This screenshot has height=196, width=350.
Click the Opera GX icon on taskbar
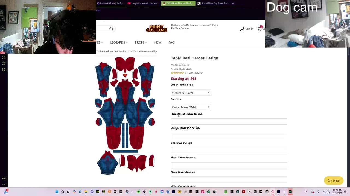pyautogui.click(x=273, y=192)
